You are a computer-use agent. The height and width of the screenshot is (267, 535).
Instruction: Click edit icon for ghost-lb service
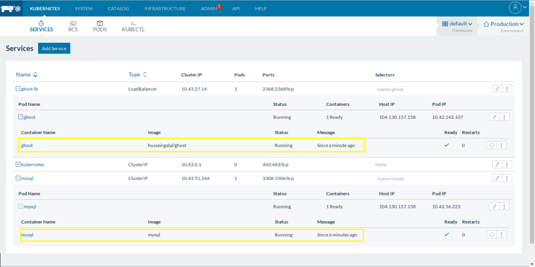[x=496, y=89]
